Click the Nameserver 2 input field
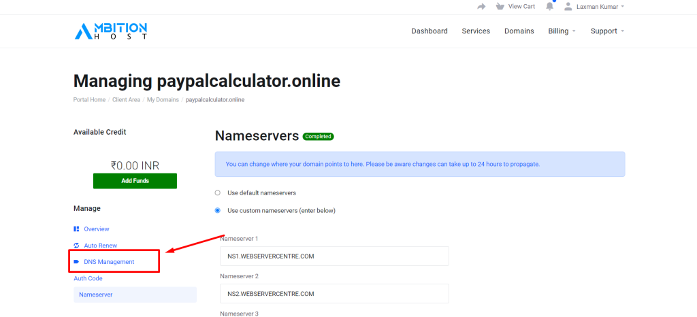This screenshot has height=317, width=697. (334, 293)
